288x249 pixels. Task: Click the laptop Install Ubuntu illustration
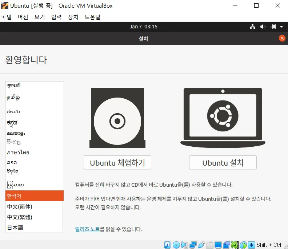click(223, 118)
